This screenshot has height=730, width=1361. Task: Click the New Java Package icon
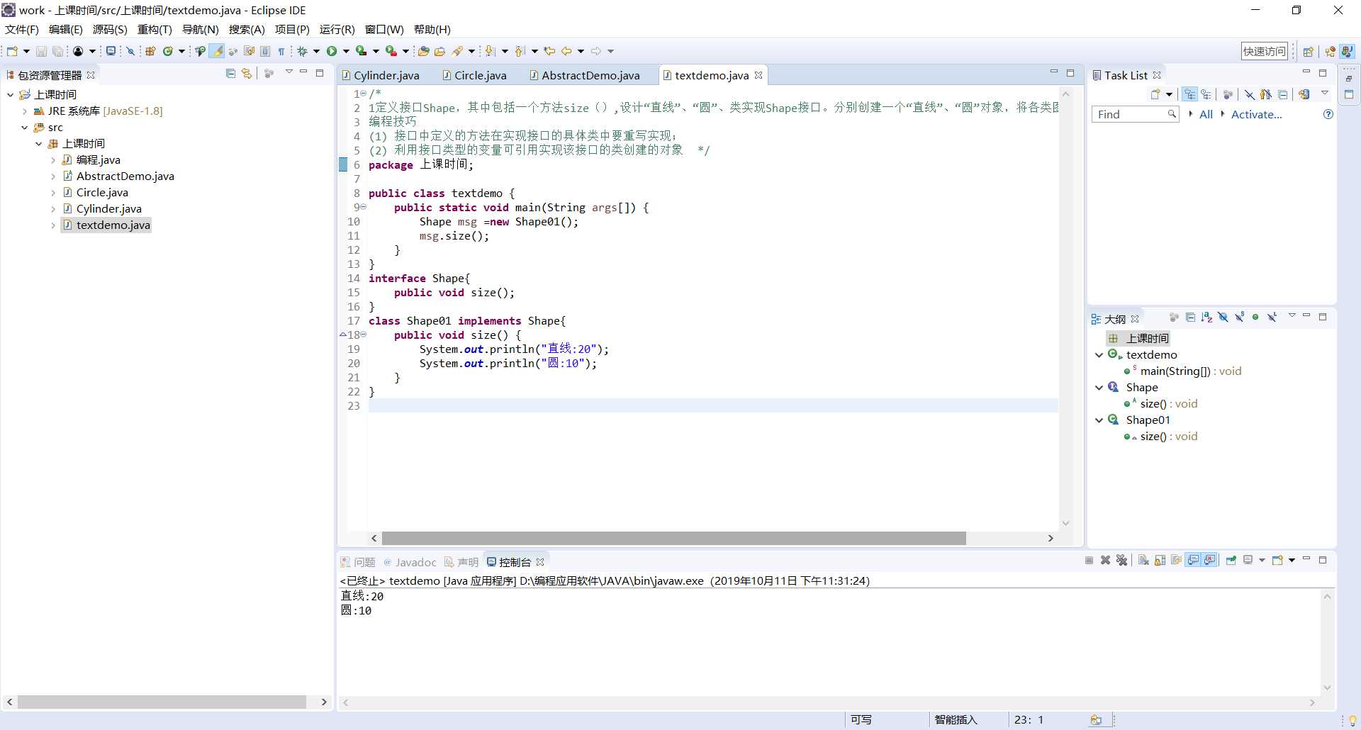point(150,51)
